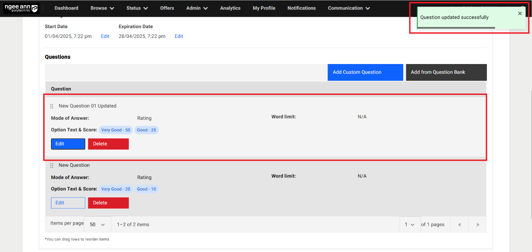This screenshot has height=252, width=532.
Task: Open the Notifications page
Action: [301, 8]
